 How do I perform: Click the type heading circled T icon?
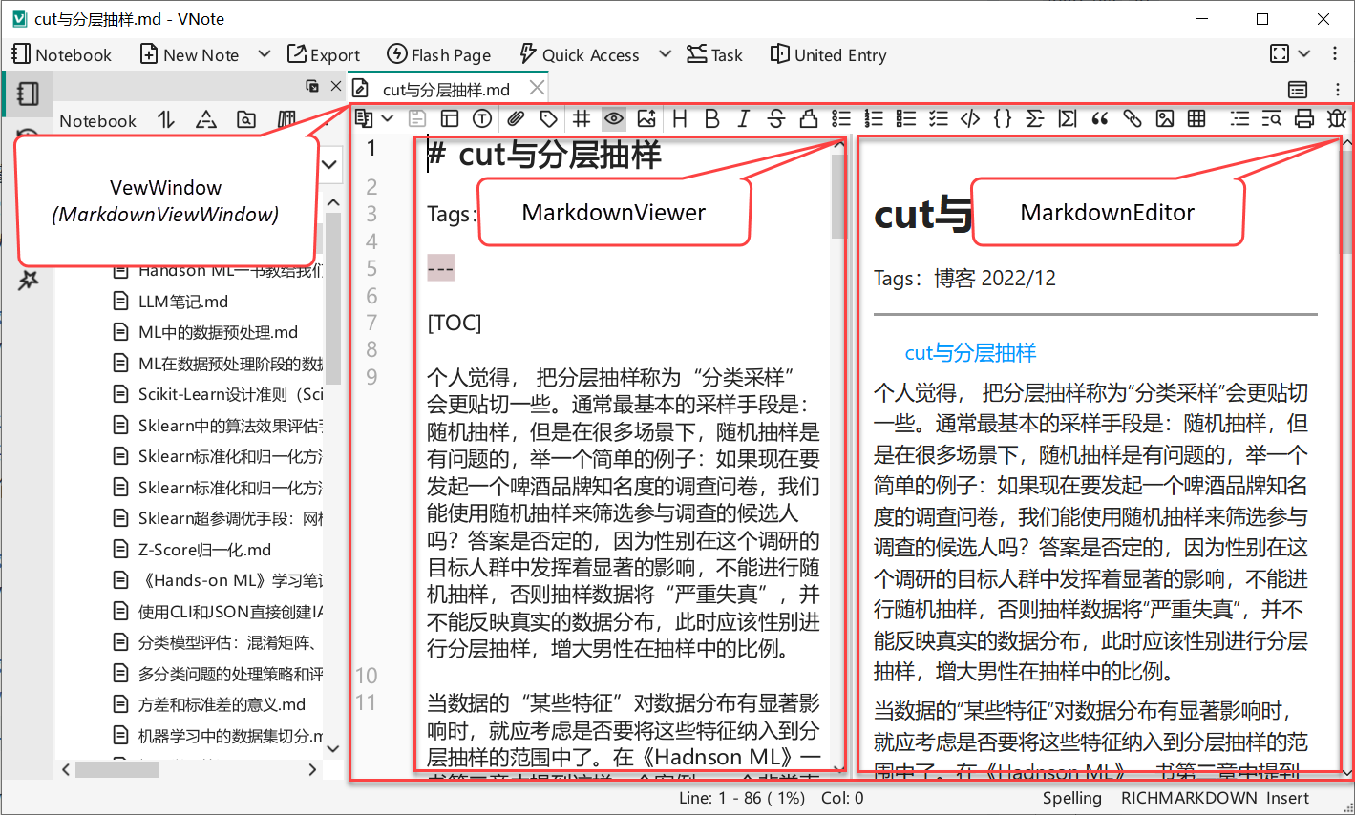482,118
